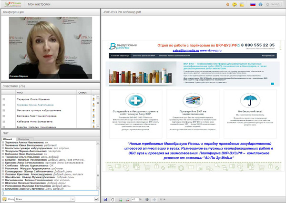
Task: Open Мои настройки menu
Action: 39,4
